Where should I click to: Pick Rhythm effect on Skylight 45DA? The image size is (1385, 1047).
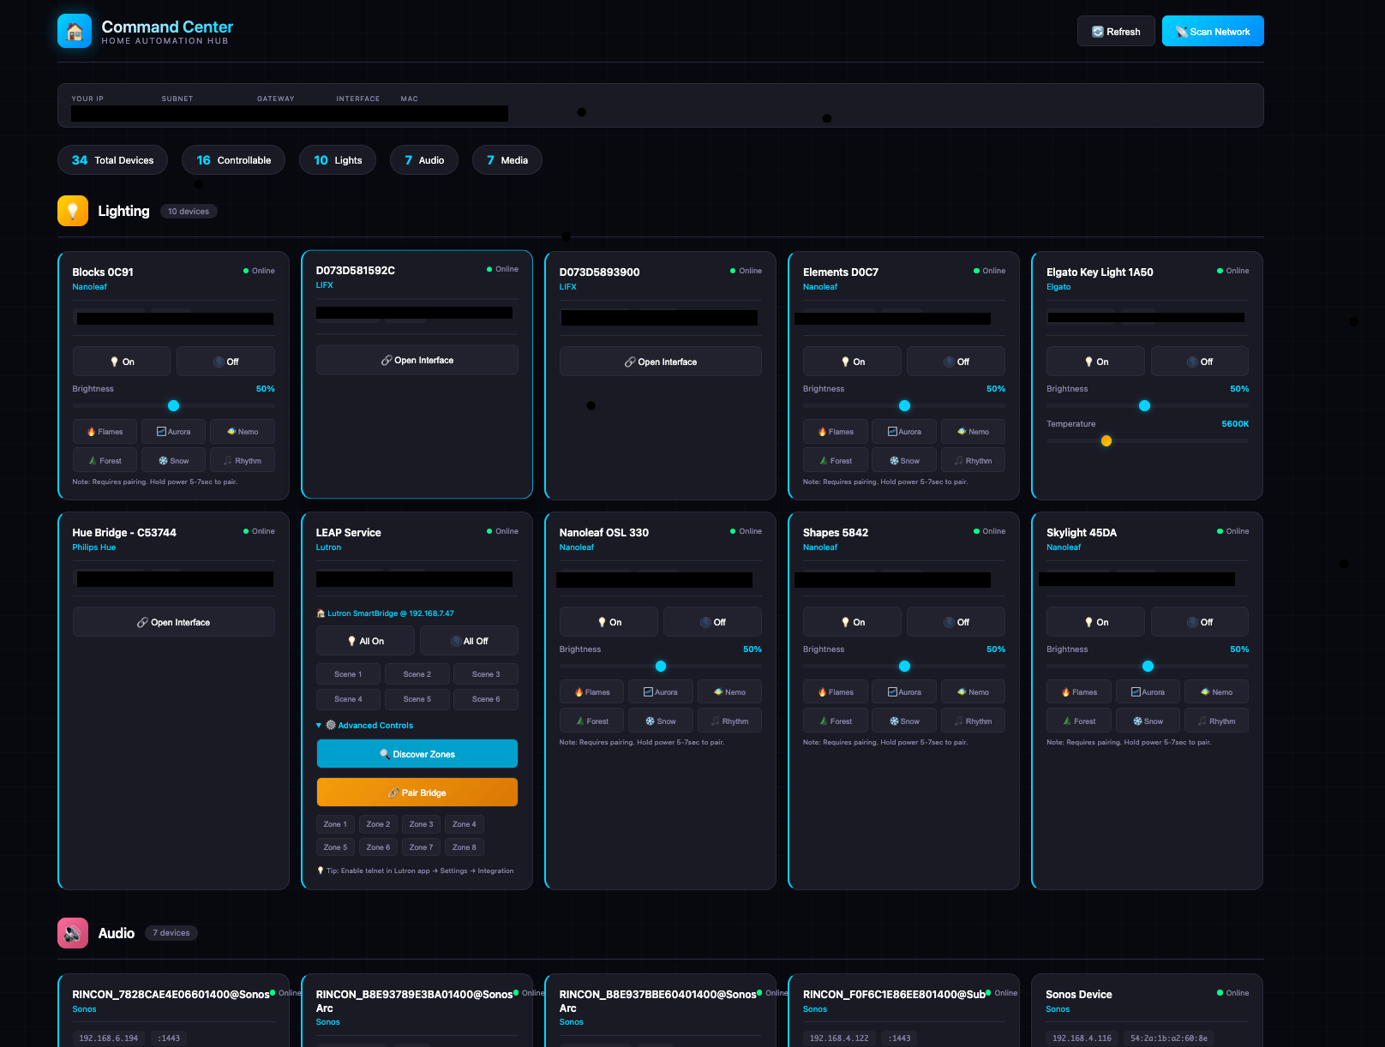coord(1215,721)
